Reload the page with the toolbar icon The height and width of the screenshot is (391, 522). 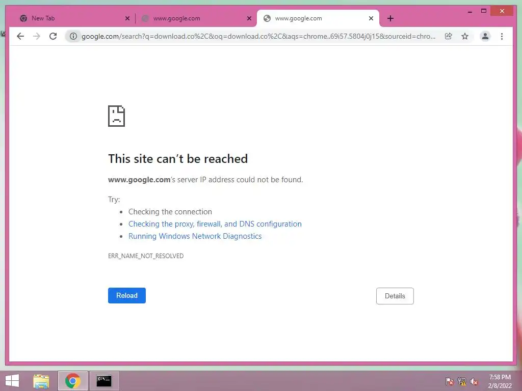53,36
